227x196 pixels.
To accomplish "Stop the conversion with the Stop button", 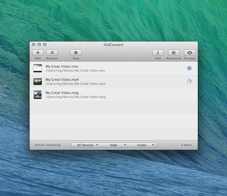I will click(x=76, y=53).
